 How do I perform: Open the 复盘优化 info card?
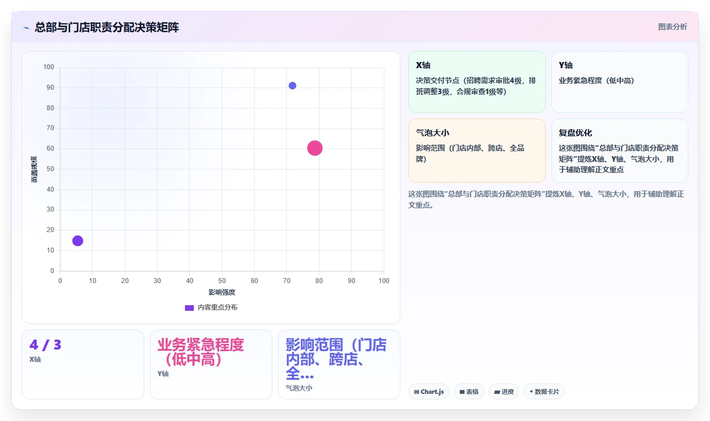click(x=620, y=151)
